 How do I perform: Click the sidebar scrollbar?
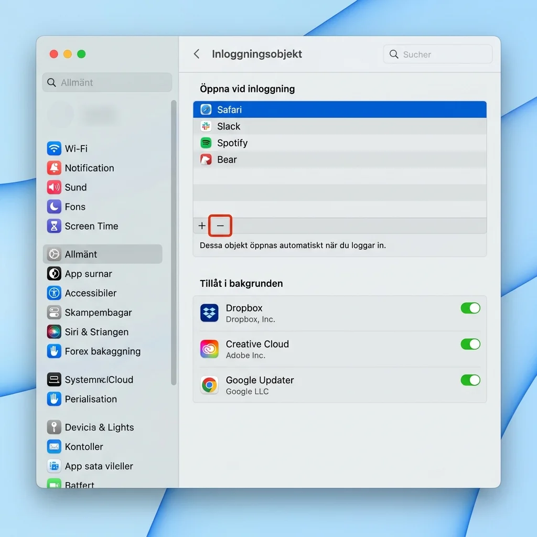pyautogui.click(x=174, y=242)
